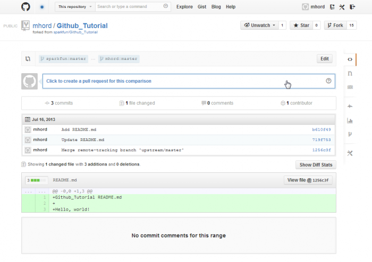Star this repository
This screenshot has height=262, width=372.
(x=301, y=25)
